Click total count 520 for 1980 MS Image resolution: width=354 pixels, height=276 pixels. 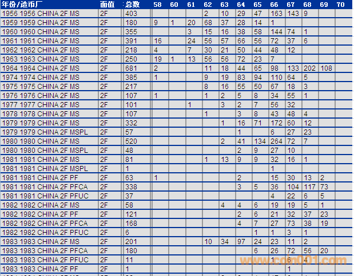click(x=131, y=141)
